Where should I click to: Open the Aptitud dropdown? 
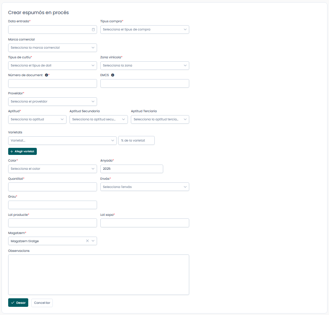(37, 119)
